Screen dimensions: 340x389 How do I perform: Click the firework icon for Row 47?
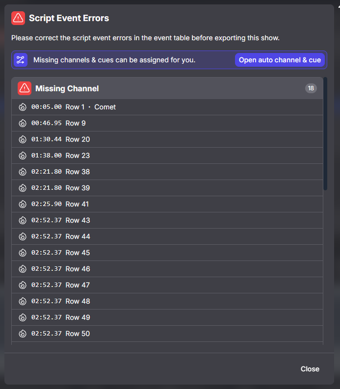pos(23,285)
